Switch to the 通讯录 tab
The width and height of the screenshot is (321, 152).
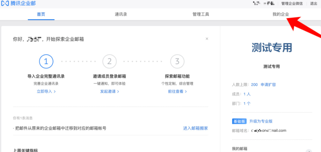click(x=121, y=14)
